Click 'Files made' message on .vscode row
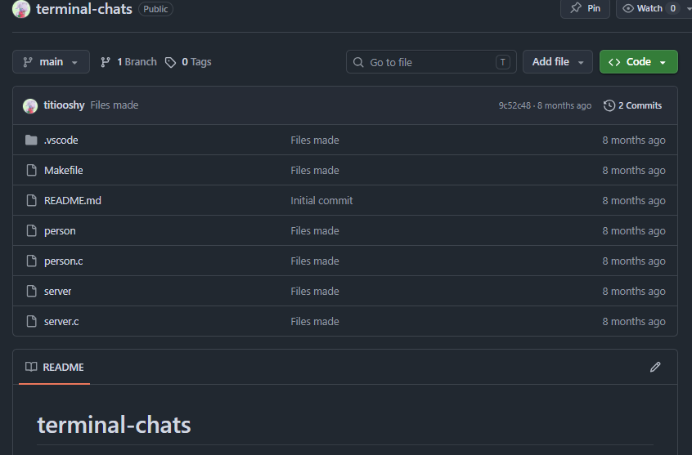Viewport: 692px width, 455px height. [315, 141]
